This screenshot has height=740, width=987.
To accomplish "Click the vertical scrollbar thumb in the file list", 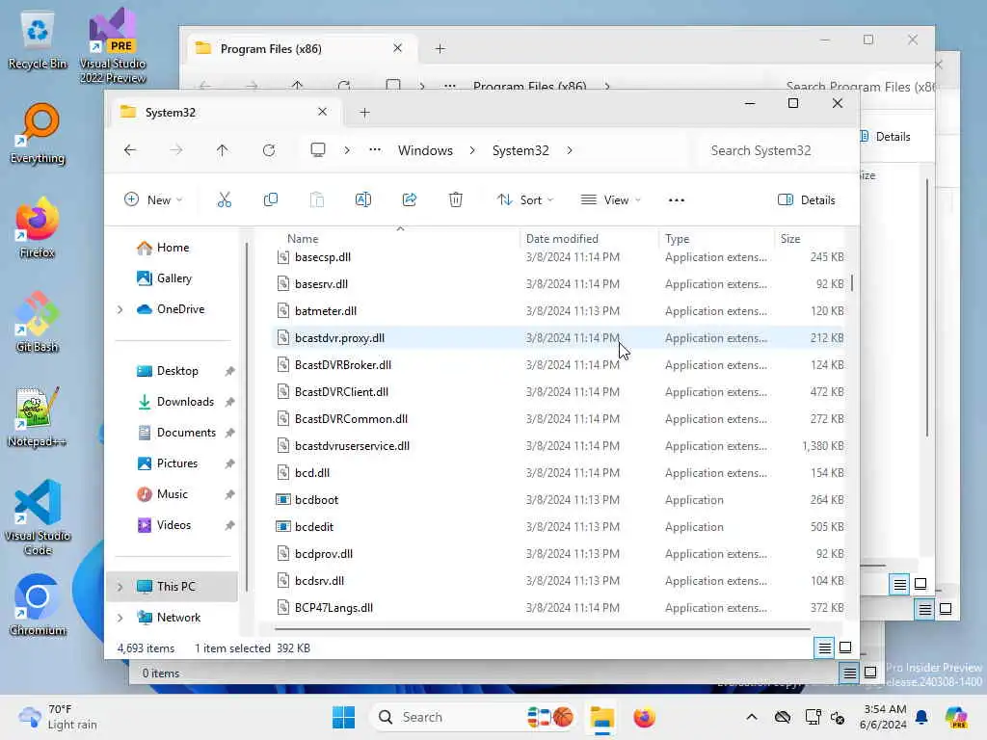I will 852,282.
